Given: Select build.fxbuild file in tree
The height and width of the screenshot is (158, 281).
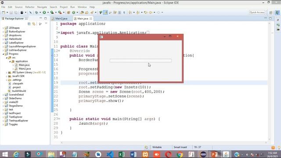Looking at the screenshot, I should (x=19, y=91).
